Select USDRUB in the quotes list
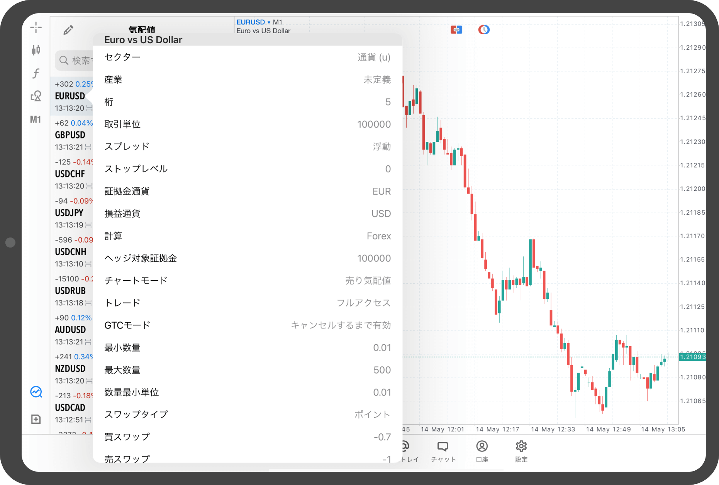Image resolution: width=719 pixels, height=485 pixels. tap(72, 291)
